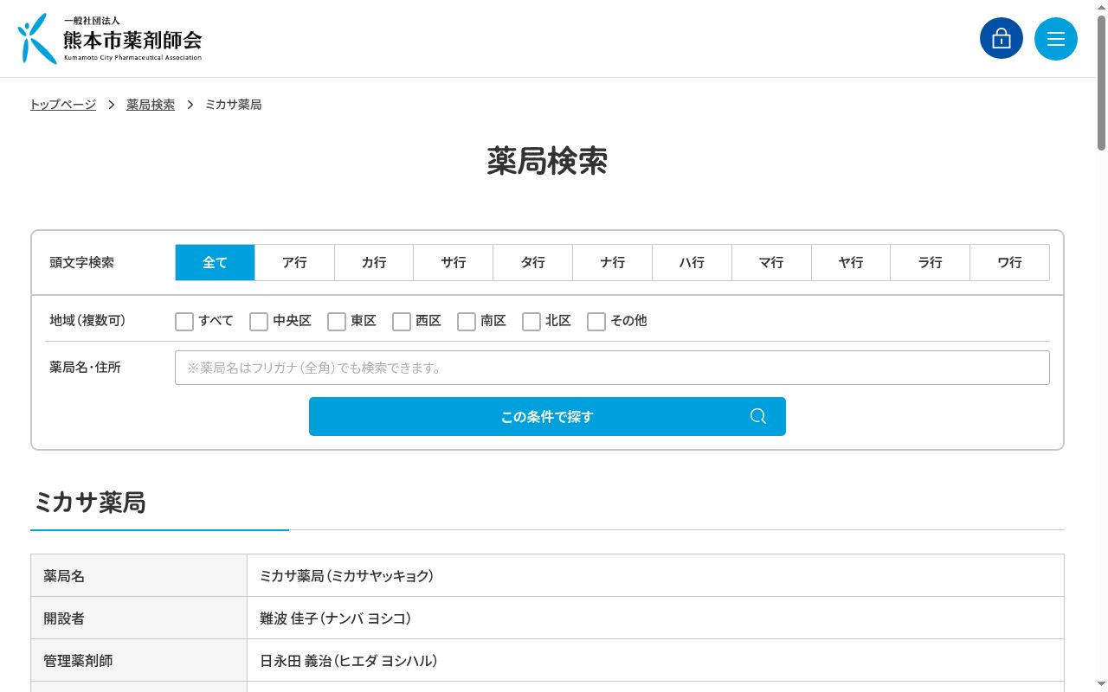Filter by サ行 tab
Image resolution: width=1108 pixels, height=692 pixels.
[x=454, y=263]
